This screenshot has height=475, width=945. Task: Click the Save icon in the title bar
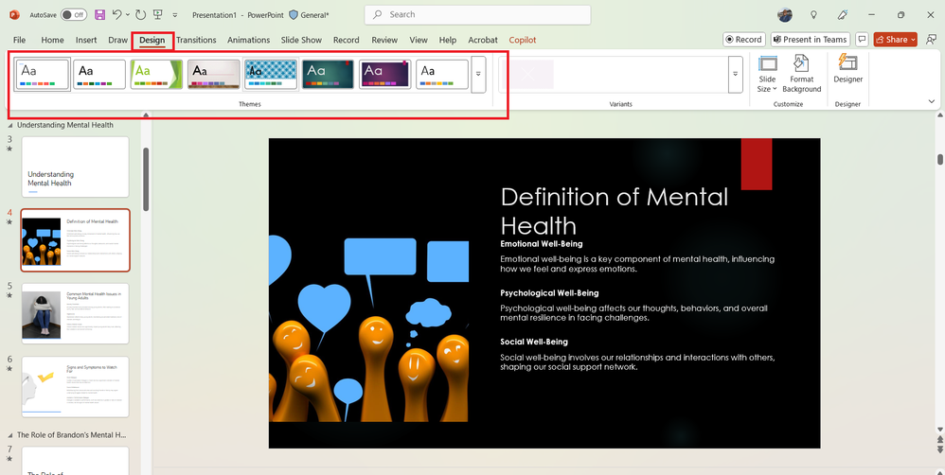100,14
